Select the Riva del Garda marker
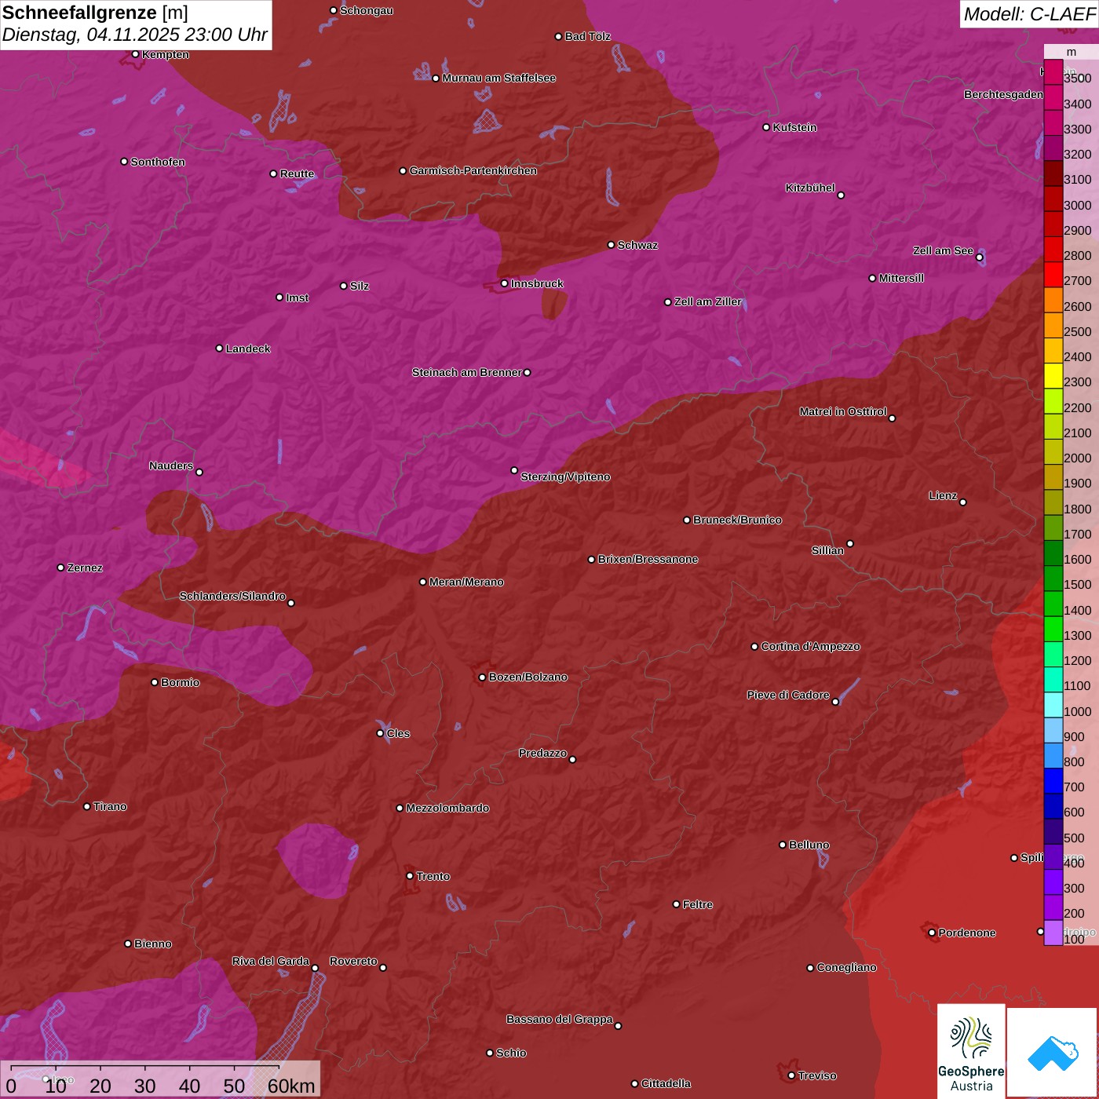This screenshot has height=1099, width=1099. (x=315, y=968)
